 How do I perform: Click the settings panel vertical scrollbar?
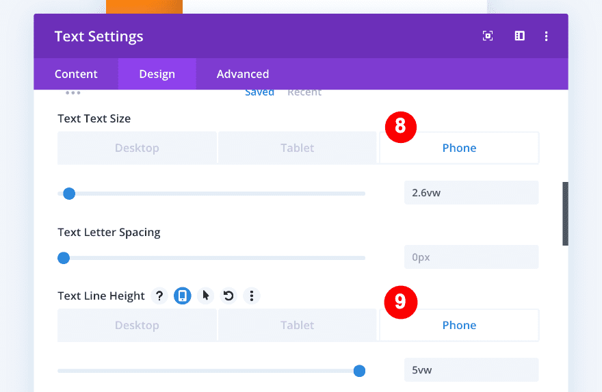tap(565, 213)
